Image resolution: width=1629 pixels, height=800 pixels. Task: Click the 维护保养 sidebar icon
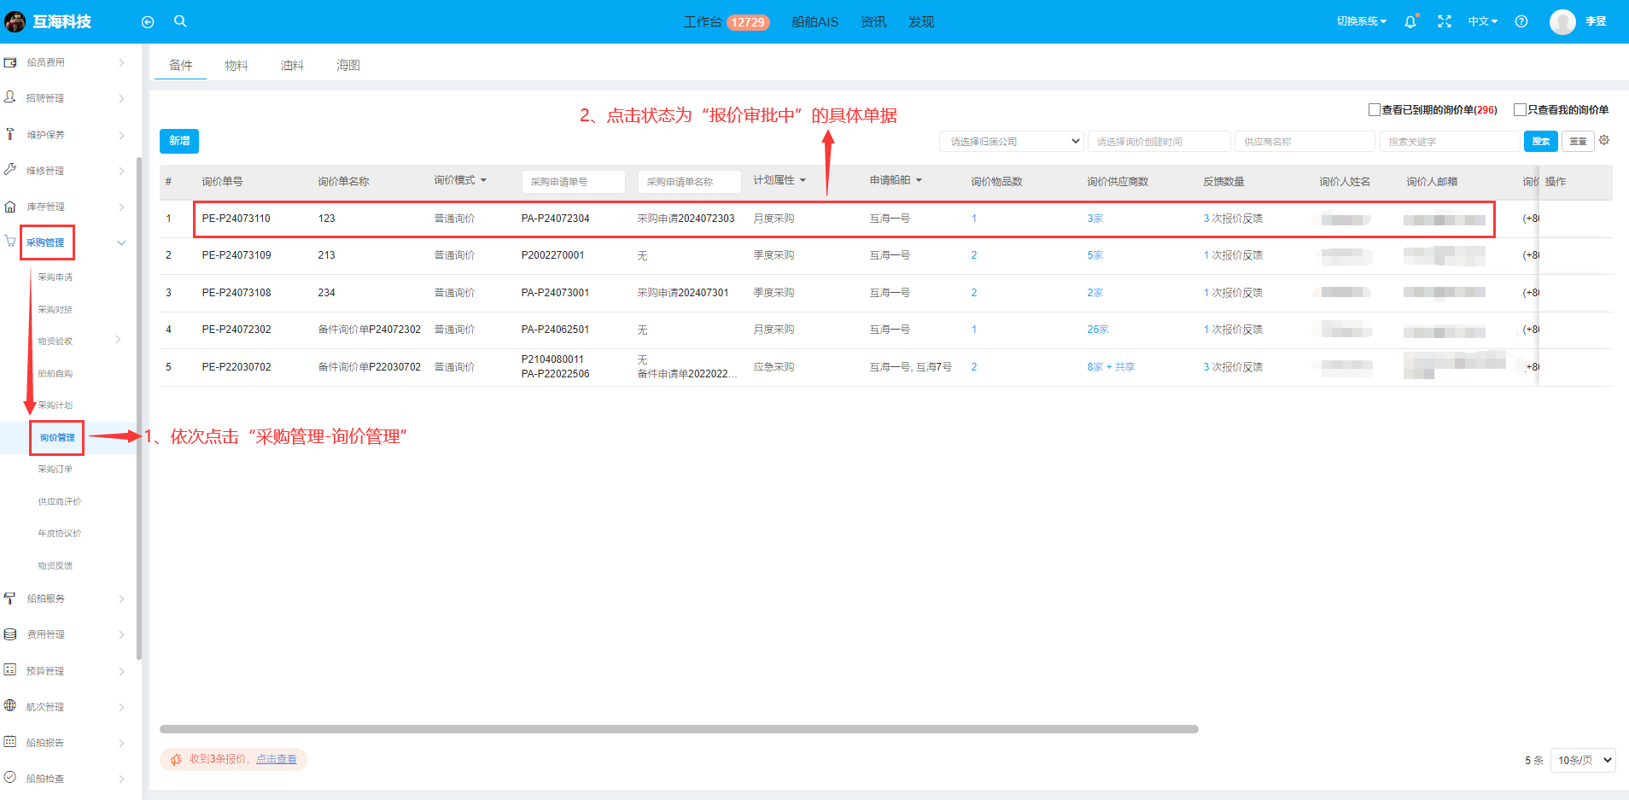10,134
